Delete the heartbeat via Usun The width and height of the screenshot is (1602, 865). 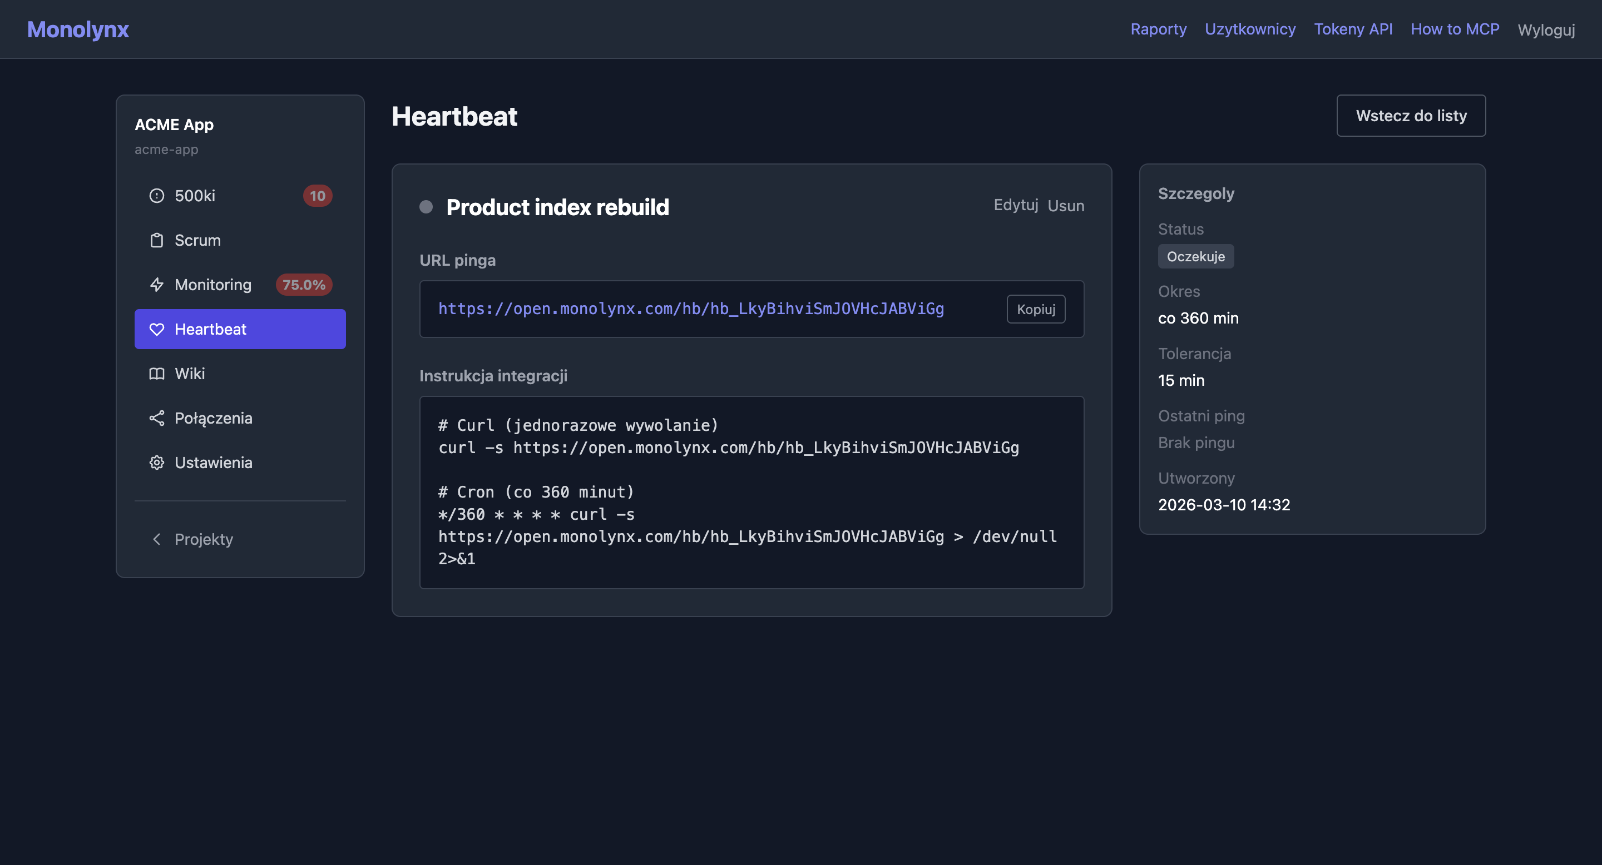pyautogui.click(x=1066, y=205)
